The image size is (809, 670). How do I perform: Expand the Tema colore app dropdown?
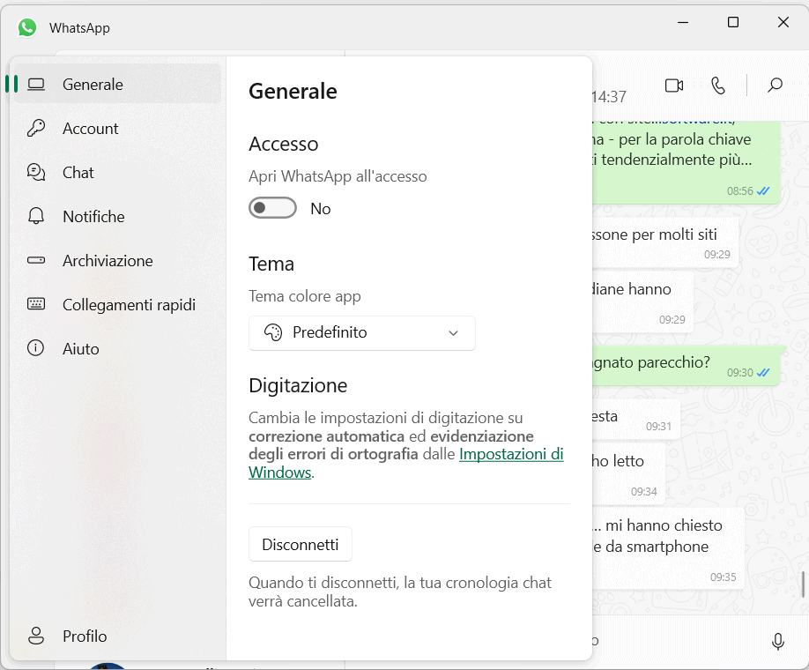(361, 333)
